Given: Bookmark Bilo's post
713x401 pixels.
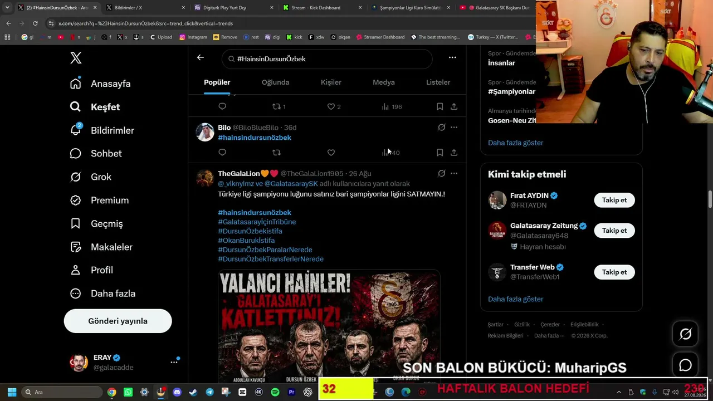Looking at the screenshot, I should coord(439,153).
